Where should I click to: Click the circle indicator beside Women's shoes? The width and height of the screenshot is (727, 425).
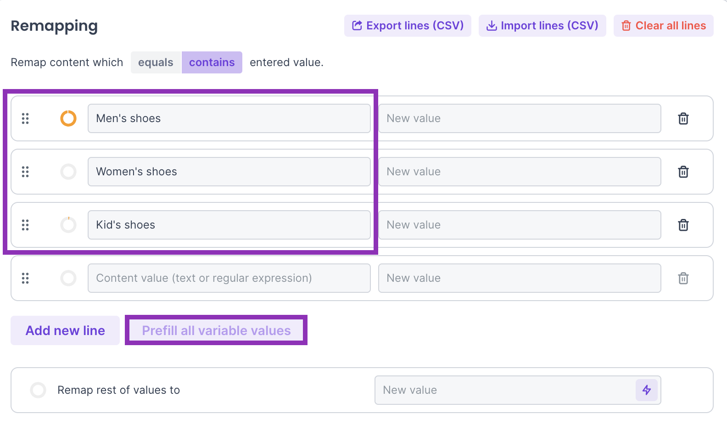pos(68,172)
